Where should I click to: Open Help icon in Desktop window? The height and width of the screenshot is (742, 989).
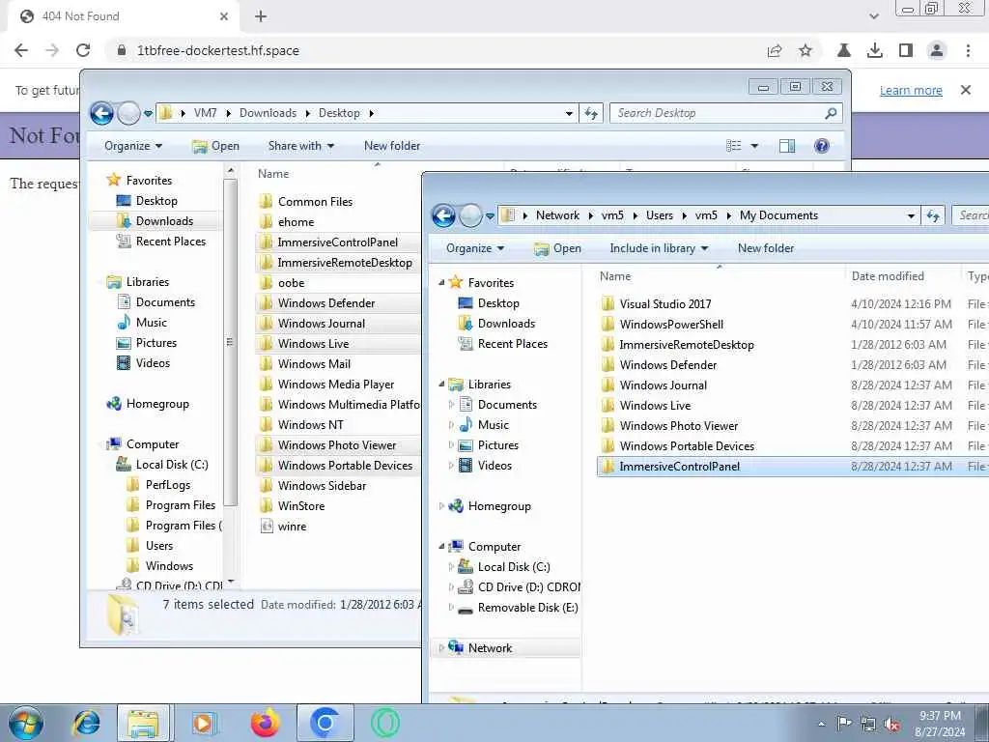(821, 146)
